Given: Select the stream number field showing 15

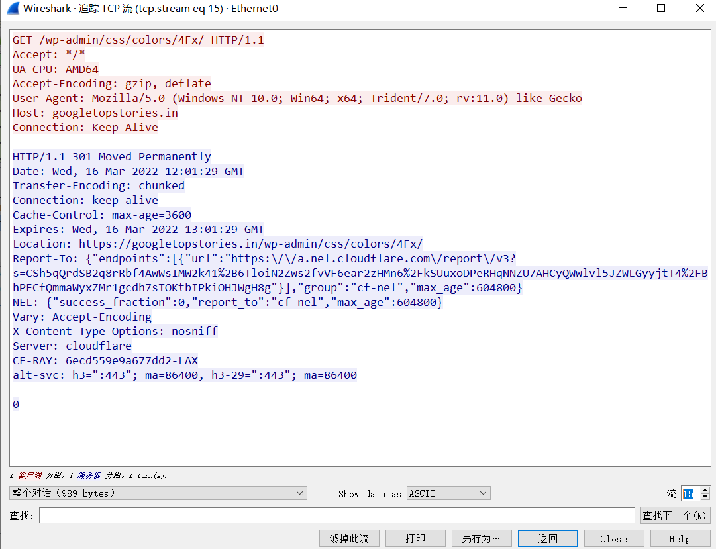Looking at the screenshot, I should (688, 493).
